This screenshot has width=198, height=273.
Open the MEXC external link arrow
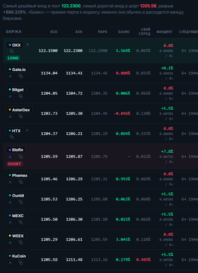tap(10, 223)
